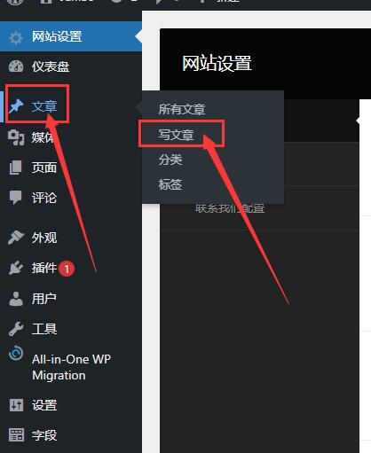Click the plug icon beside 插件
The image size is (371, 453).
click(16, 268)
